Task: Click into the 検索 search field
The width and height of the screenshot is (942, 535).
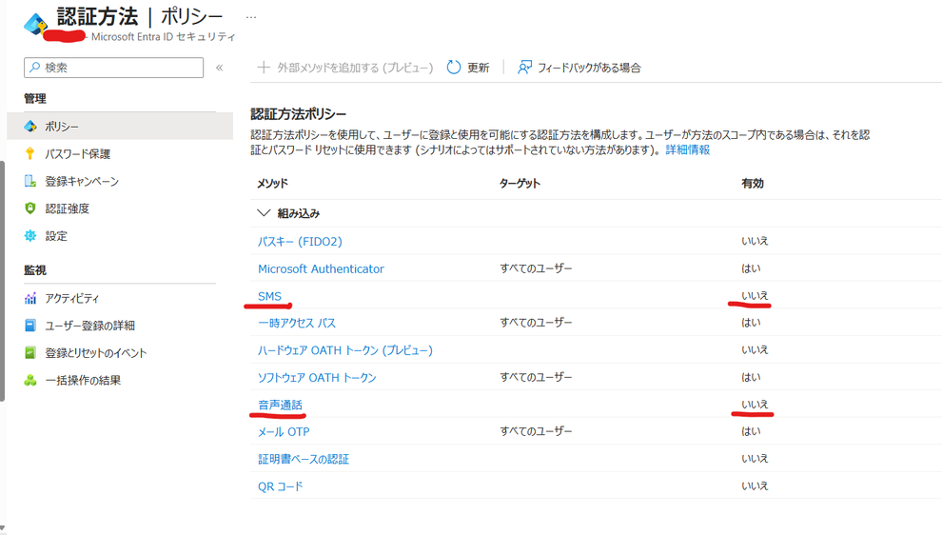Action: 113,68
